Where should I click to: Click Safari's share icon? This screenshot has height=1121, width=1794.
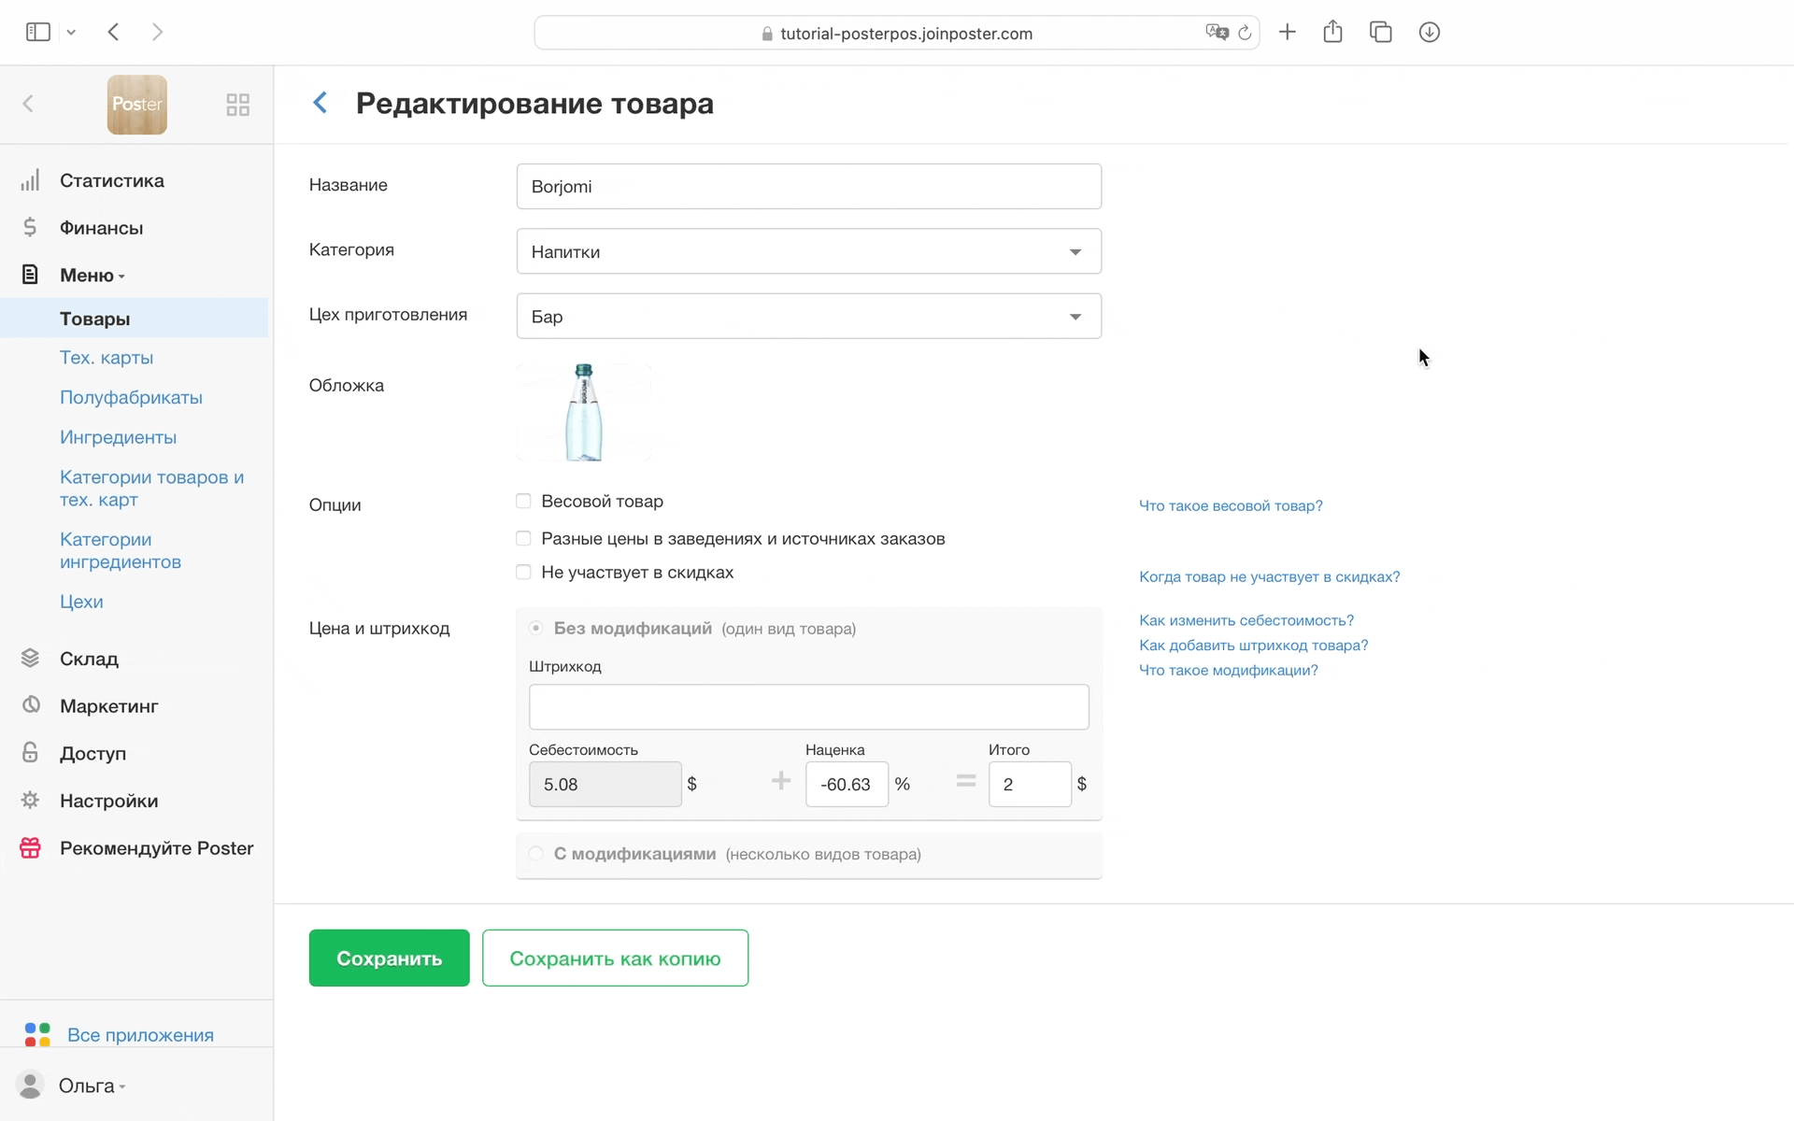point(1332,33)
